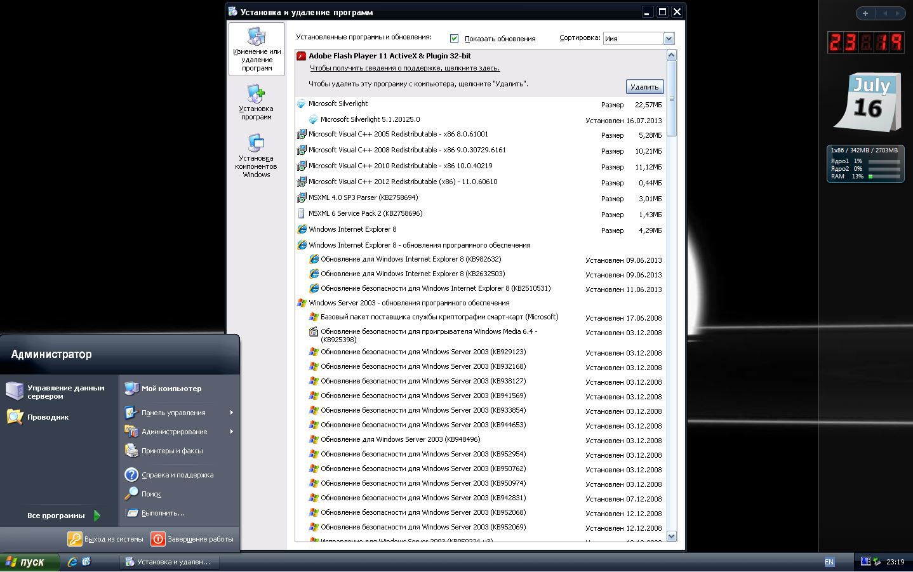Image resolution: width=913 pixels, height=572 pixels.
Task: Click the Remove (Удалить) button for Flash Player
Action: (644, 87)
